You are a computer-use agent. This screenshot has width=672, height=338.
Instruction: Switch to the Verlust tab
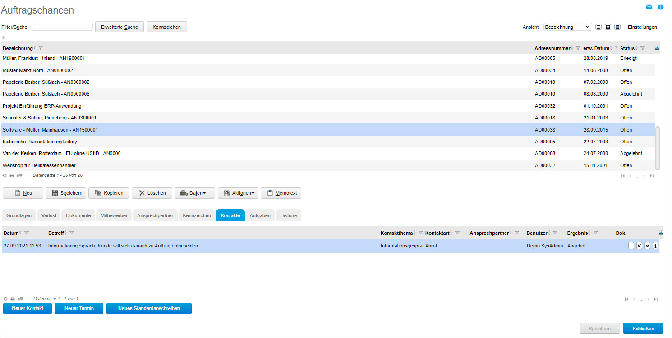pos(49,215)
